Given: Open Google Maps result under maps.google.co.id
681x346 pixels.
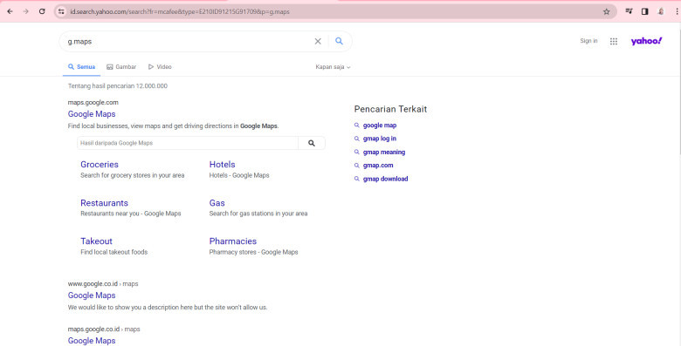Looking at the screenshot, I should click(92, 341).
